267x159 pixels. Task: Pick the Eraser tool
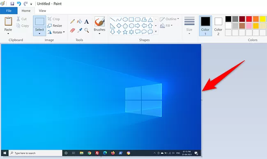click(x=73, y=30)
